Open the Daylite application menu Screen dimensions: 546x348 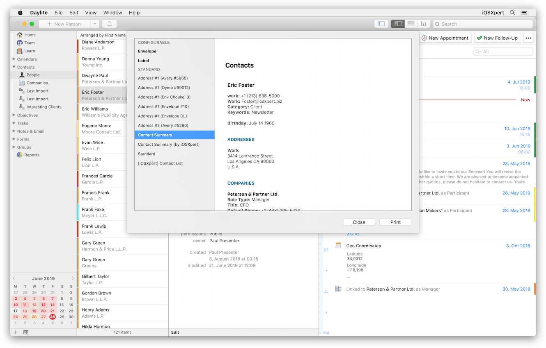click(38, 13)
